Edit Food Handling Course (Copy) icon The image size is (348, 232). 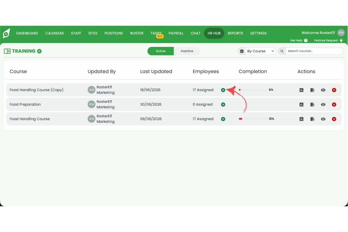pyautogui.click(x=312, y=90)
